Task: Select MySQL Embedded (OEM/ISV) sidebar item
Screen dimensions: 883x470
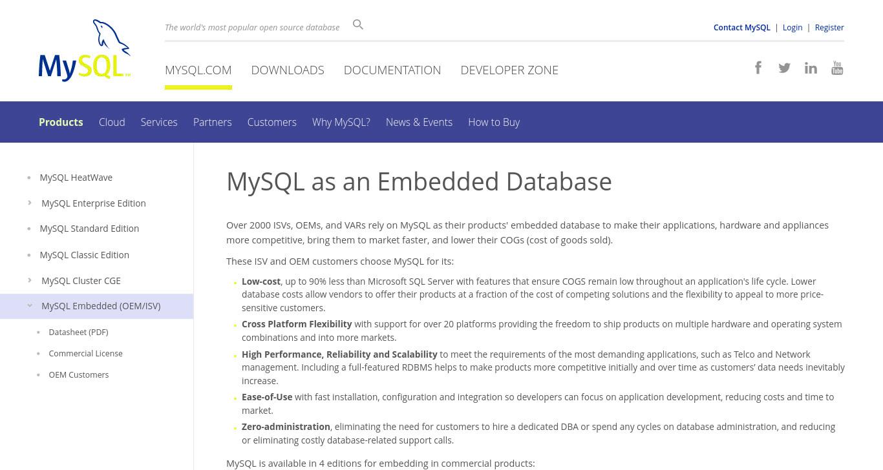Action: point(101,305)
